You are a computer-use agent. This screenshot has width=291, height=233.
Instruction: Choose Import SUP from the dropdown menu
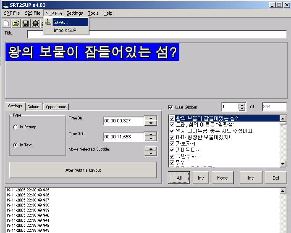click(66, 30)
